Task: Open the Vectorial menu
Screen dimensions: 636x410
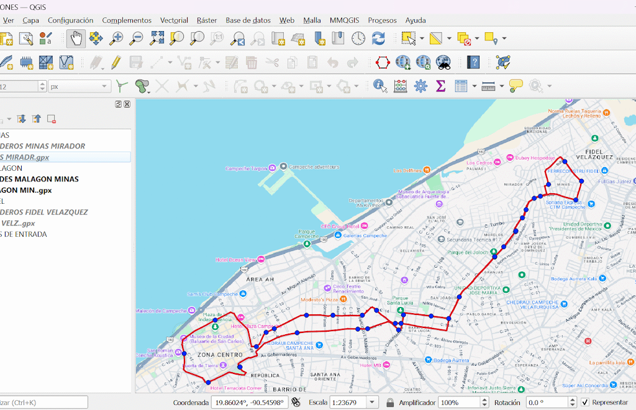Action: pos(174,20)
